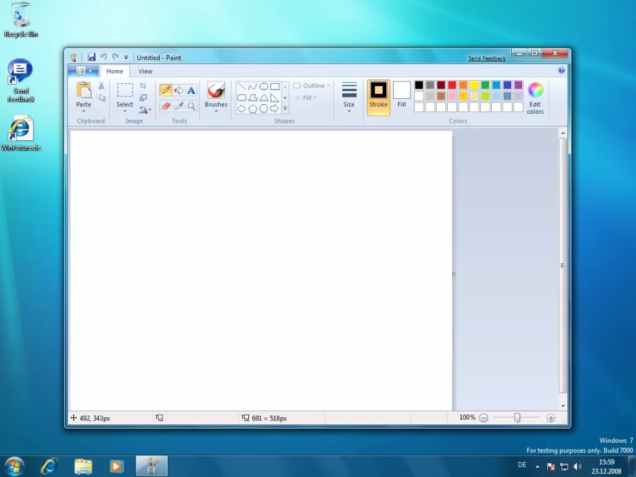Switch to the Home ribbon tab
The width and height of the screenshot is (636, 477).
pyautogui.click(x=115, y=71)
